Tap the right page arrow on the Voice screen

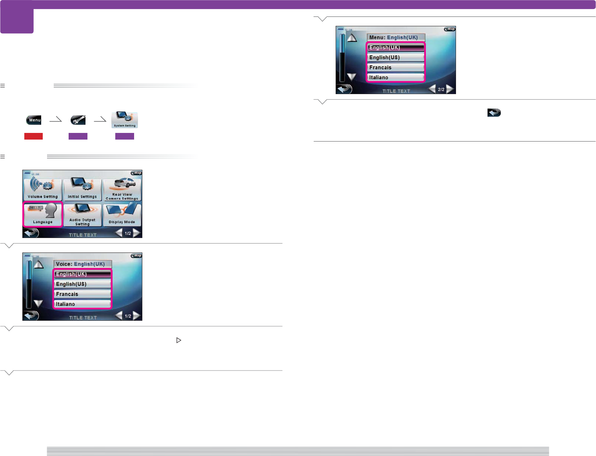tap(137, 316)
